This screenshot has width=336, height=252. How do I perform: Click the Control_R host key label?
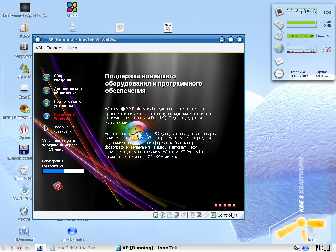click(x=227, y=215)
